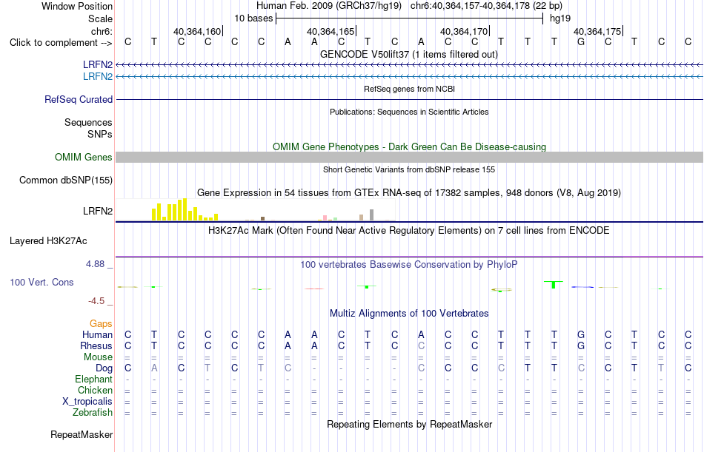Click the dark blue LRFN2 gene label
704x452 pixels.
click(97, 64)
